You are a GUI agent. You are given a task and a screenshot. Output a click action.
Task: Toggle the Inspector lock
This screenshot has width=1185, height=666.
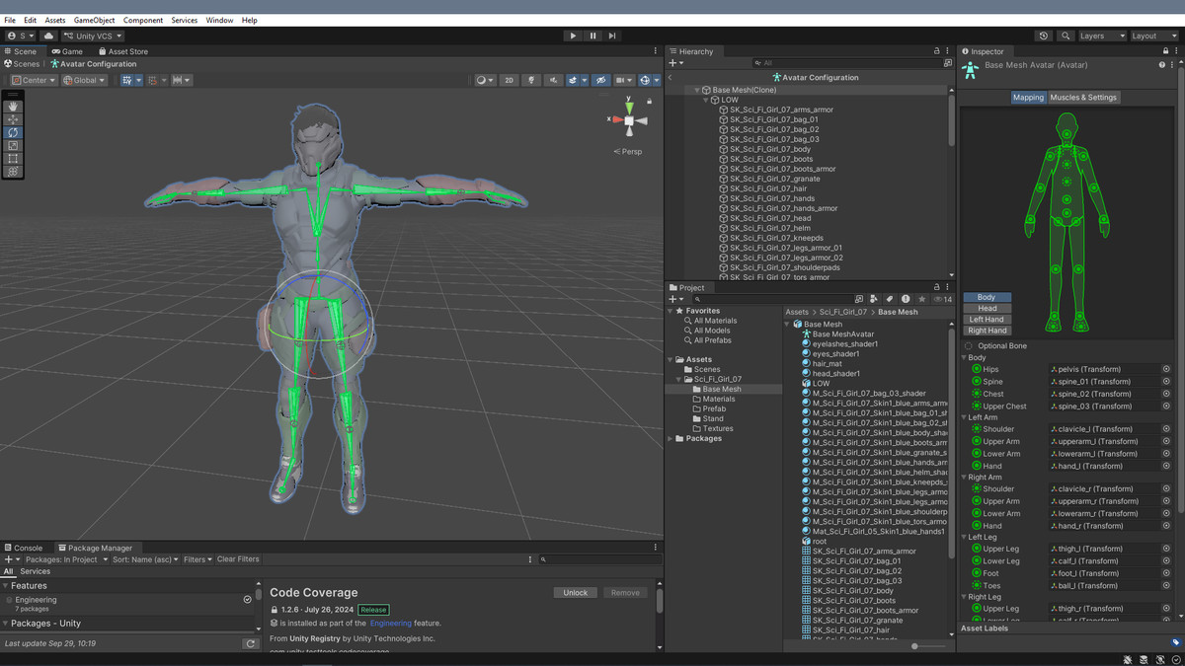pos(1163,51)
